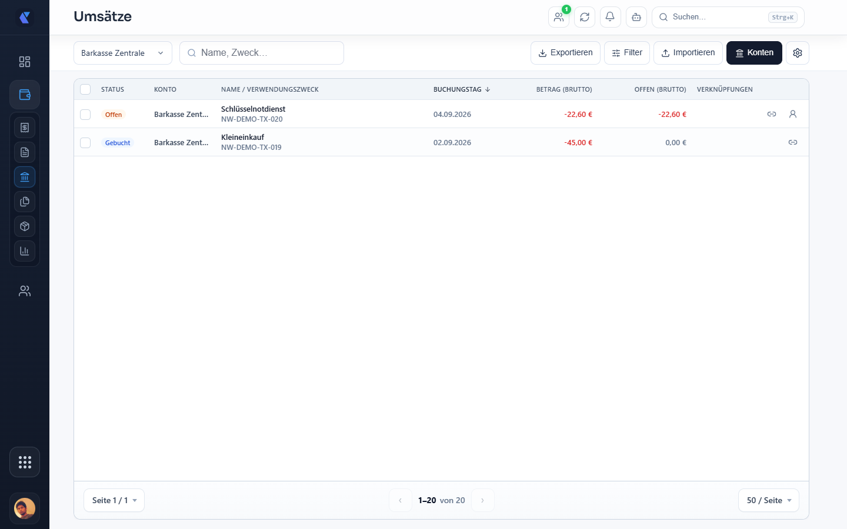Open the notifications bell

pos(610,17)
